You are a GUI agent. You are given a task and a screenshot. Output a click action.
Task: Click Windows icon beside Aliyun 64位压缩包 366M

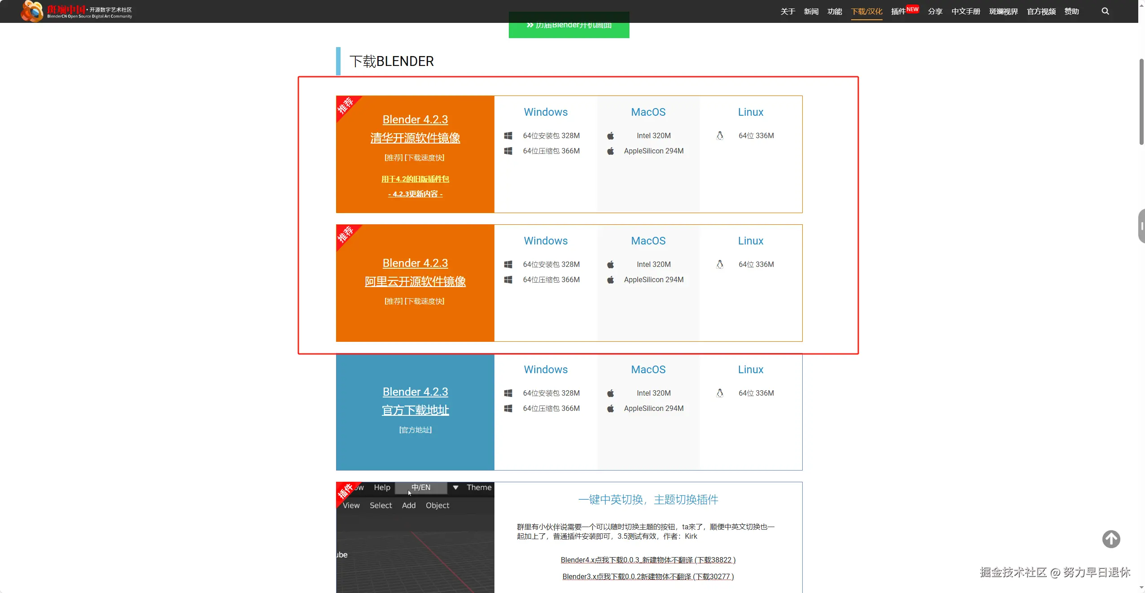[x=508, y=279]
